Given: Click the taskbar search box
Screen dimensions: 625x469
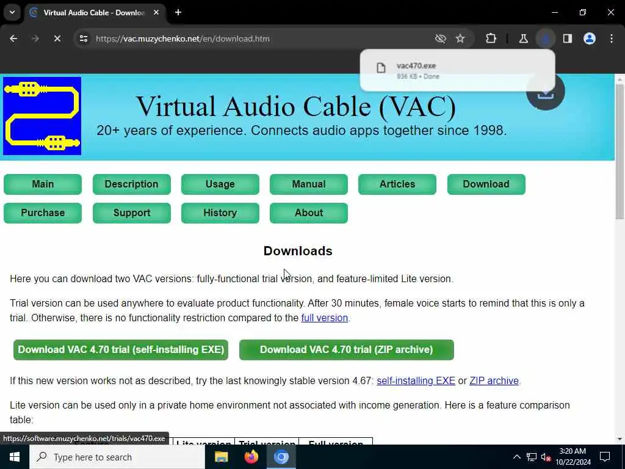Looking at the screenshot, I should (x=117, y=457).
